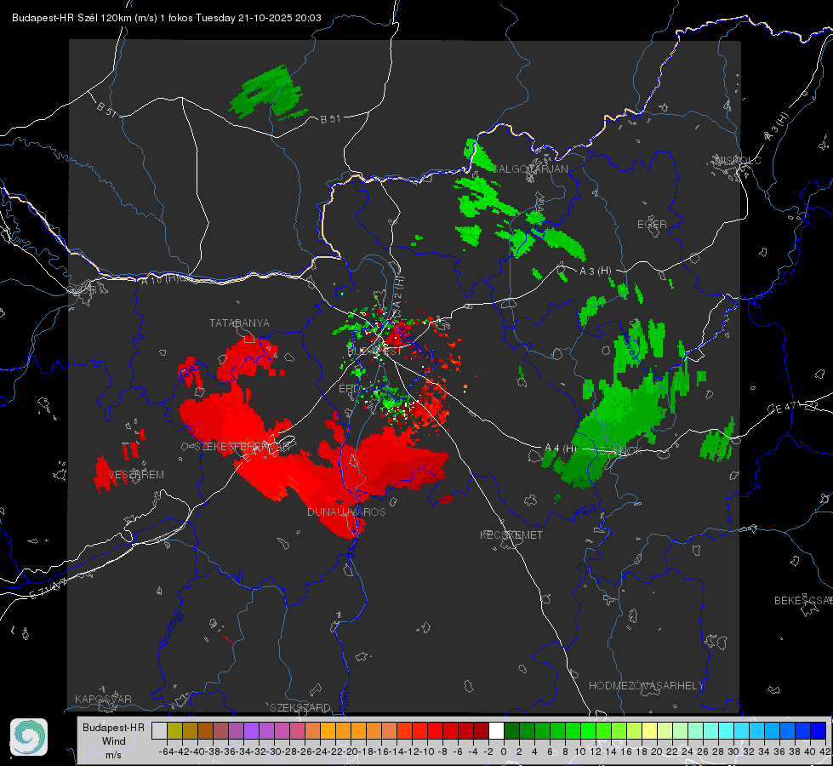
Task: Select the SALGÓTARJÁN city label
Action: (x=530, y=169)
